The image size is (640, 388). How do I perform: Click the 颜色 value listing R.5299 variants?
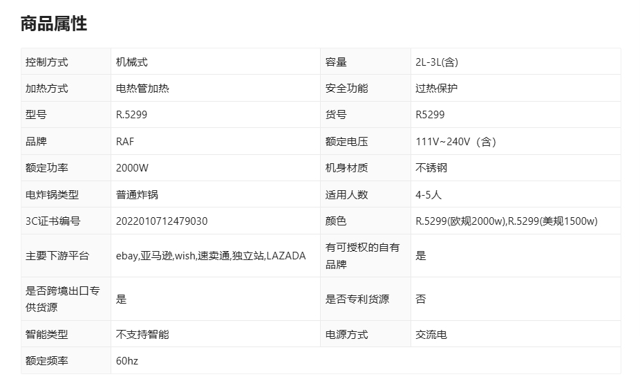pos(506,221)
